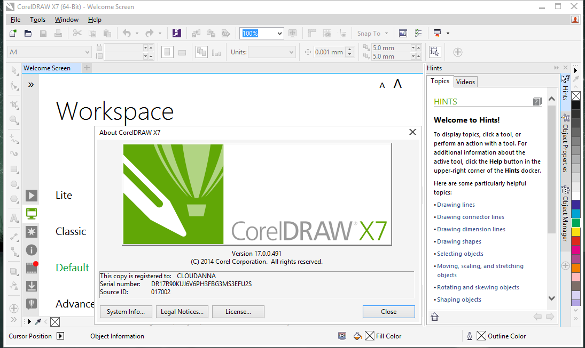Expand the application launcher dropdown arrow

448,33
